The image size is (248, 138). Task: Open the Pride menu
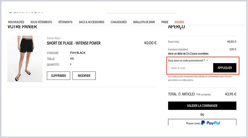coord(165,22)
